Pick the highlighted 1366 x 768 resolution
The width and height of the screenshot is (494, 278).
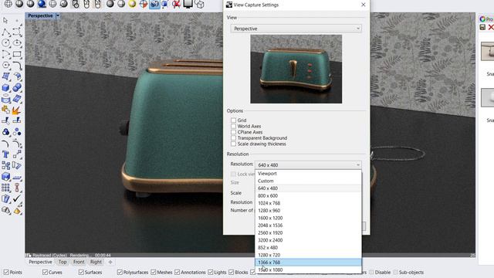coord(308,263)
